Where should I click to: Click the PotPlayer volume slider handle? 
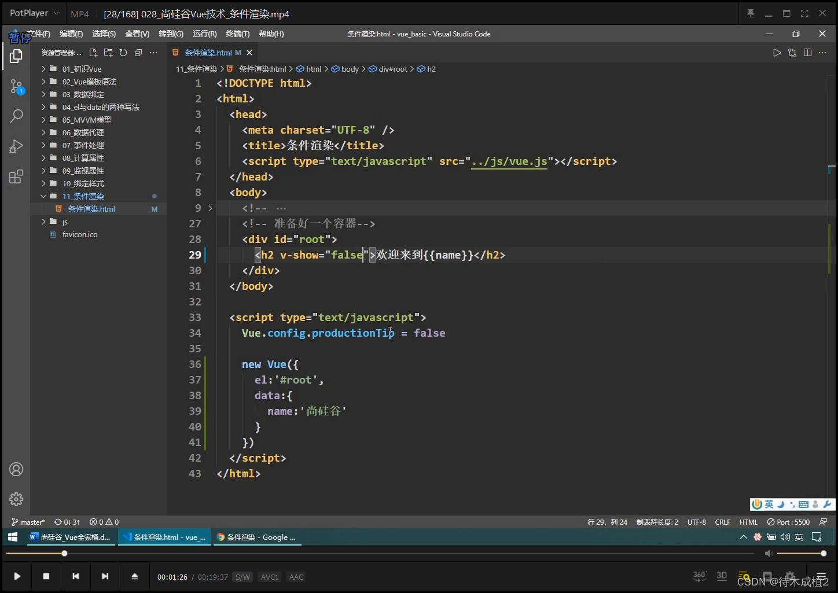click(x=824, y=554)
